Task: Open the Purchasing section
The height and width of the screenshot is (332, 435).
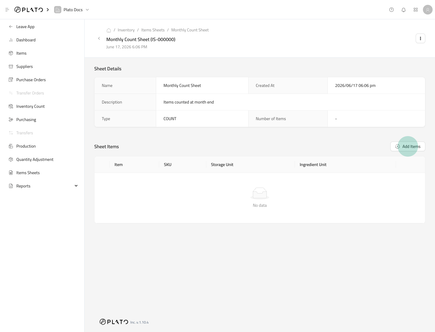Action: click(x=26, y=120)
